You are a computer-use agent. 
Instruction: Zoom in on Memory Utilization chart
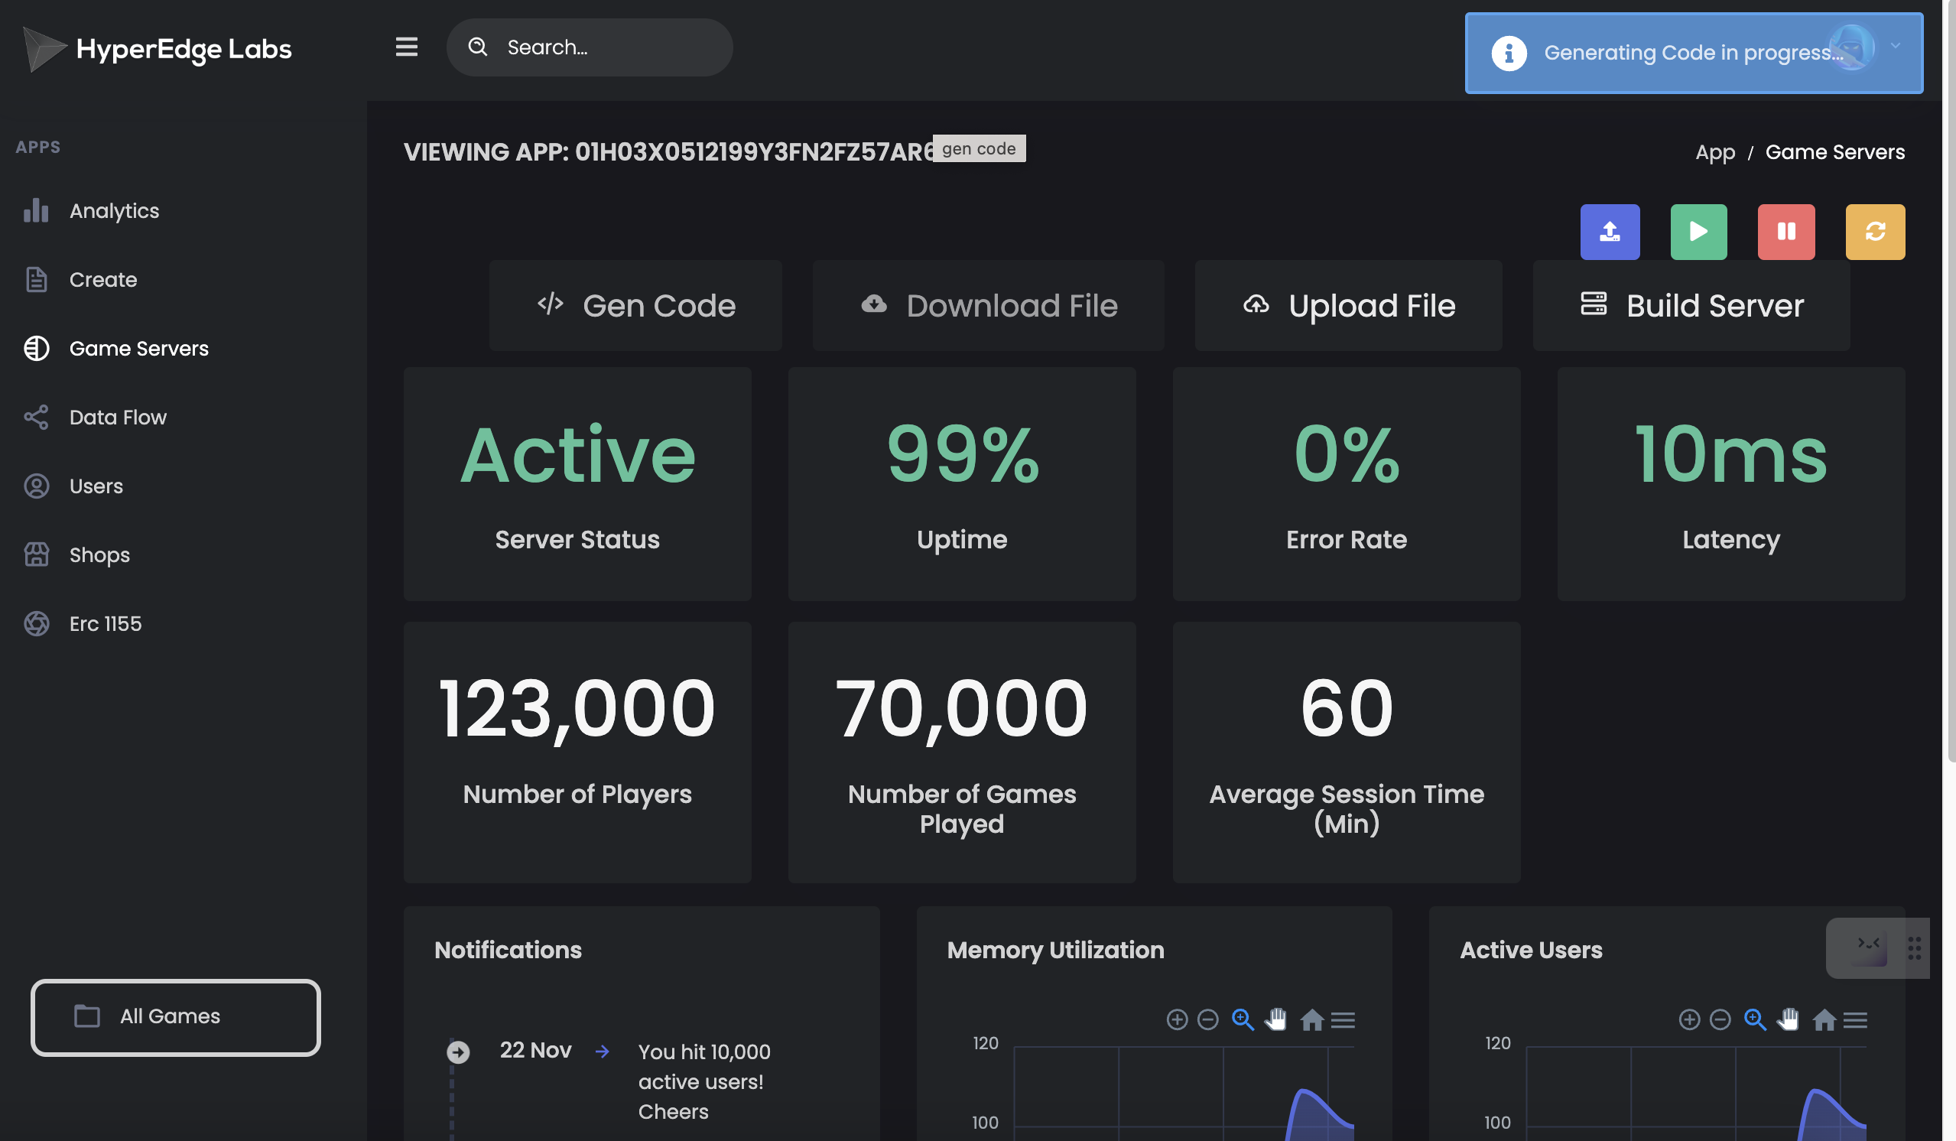[x=1177, y=1019]
